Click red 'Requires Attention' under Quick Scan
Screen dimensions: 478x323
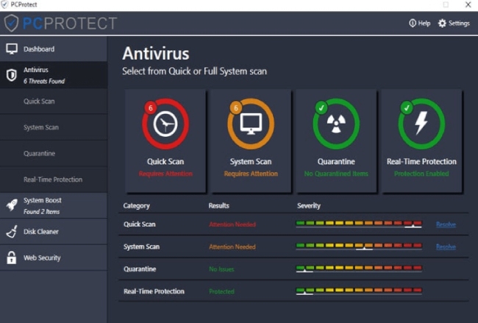[165, 174]
